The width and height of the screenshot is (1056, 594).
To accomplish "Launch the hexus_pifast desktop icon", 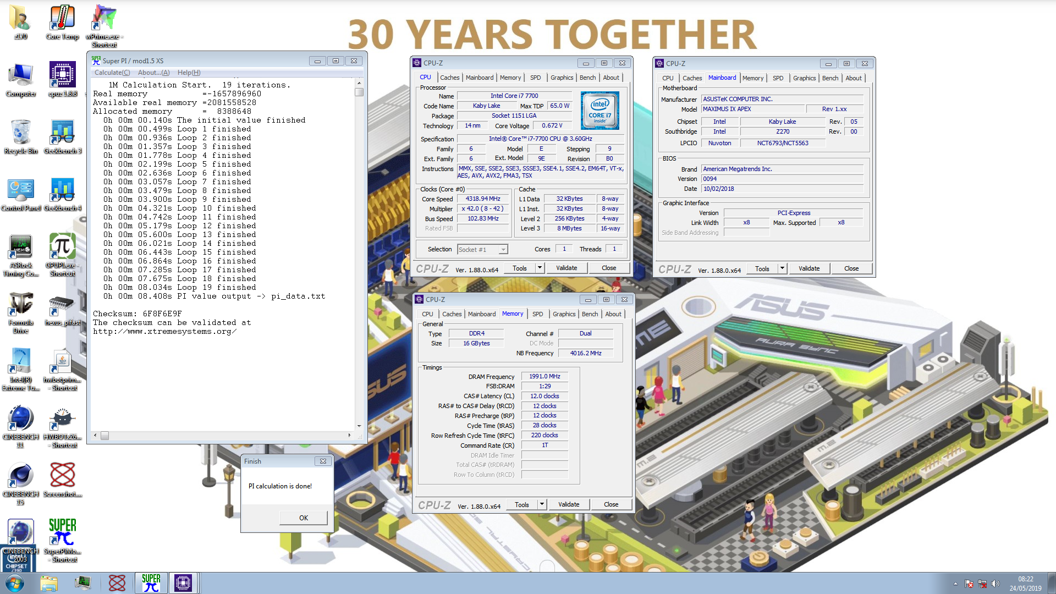I will 62,311.
